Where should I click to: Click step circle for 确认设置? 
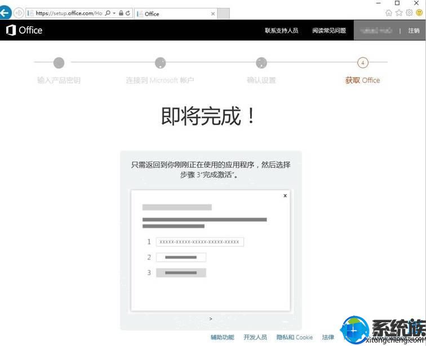(261, 63)
